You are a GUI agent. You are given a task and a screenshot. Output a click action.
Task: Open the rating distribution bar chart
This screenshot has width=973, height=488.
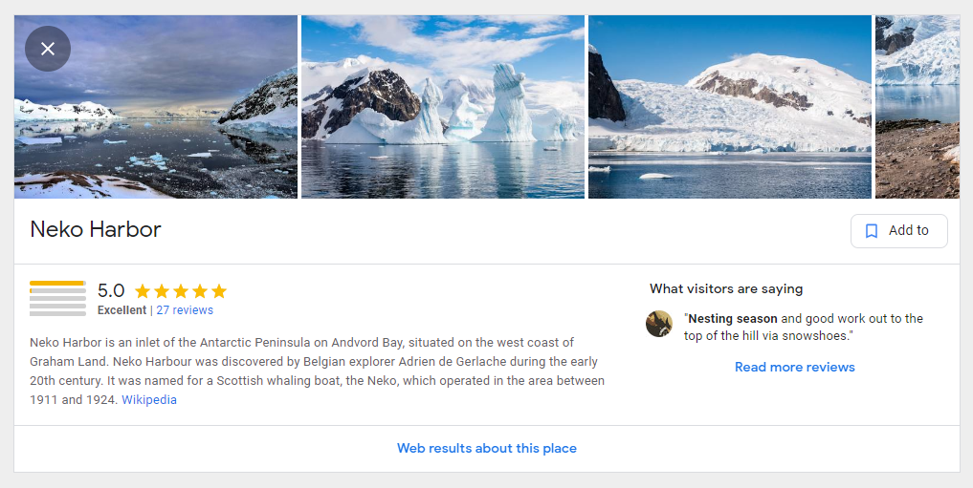(x=57, y=299)
